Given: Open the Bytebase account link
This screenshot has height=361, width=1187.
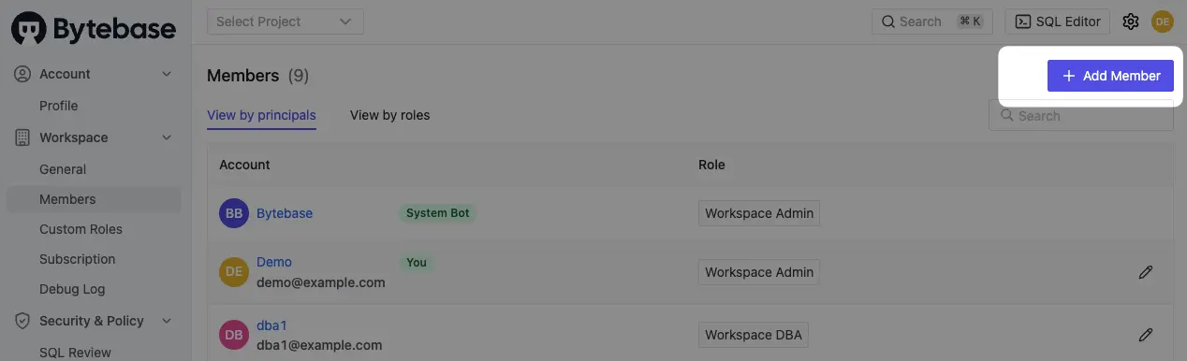Looking at the screenshot, I should 285,213.
